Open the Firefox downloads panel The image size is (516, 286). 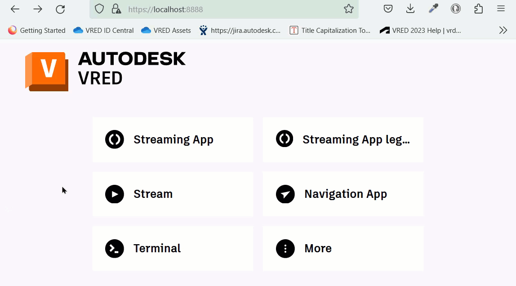tap(410, 9)
